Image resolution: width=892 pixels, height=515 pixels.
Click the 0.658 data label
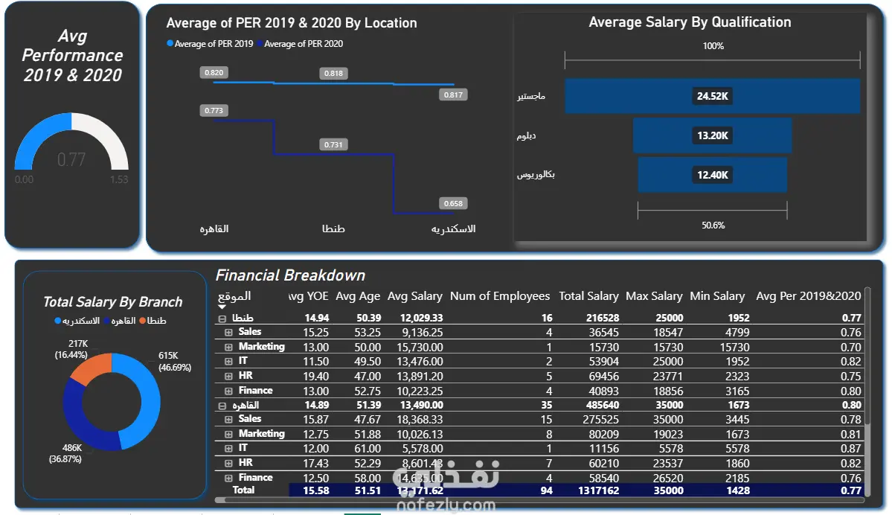tap(453, 203)
